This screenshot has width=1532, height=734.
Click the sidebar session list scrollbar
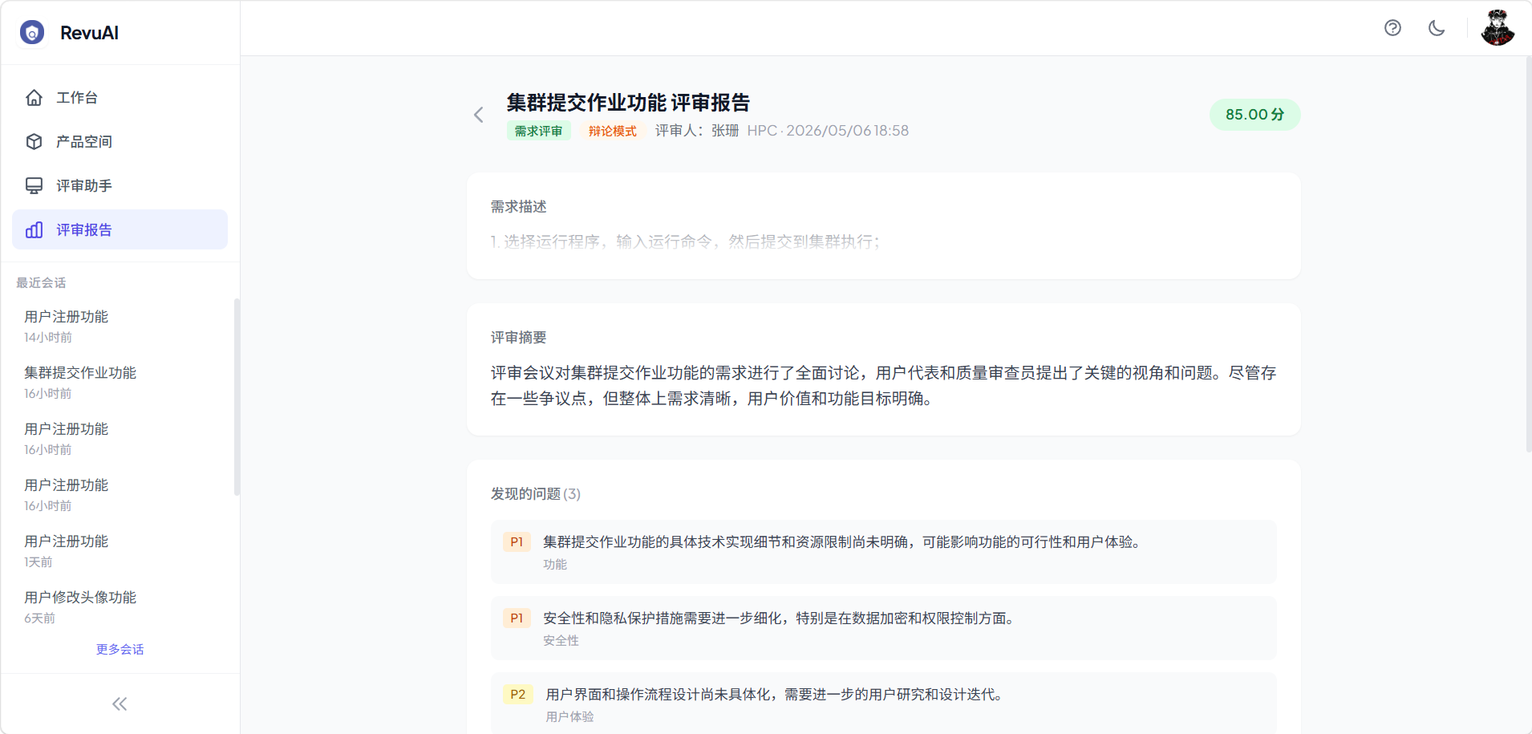point(237,397)
